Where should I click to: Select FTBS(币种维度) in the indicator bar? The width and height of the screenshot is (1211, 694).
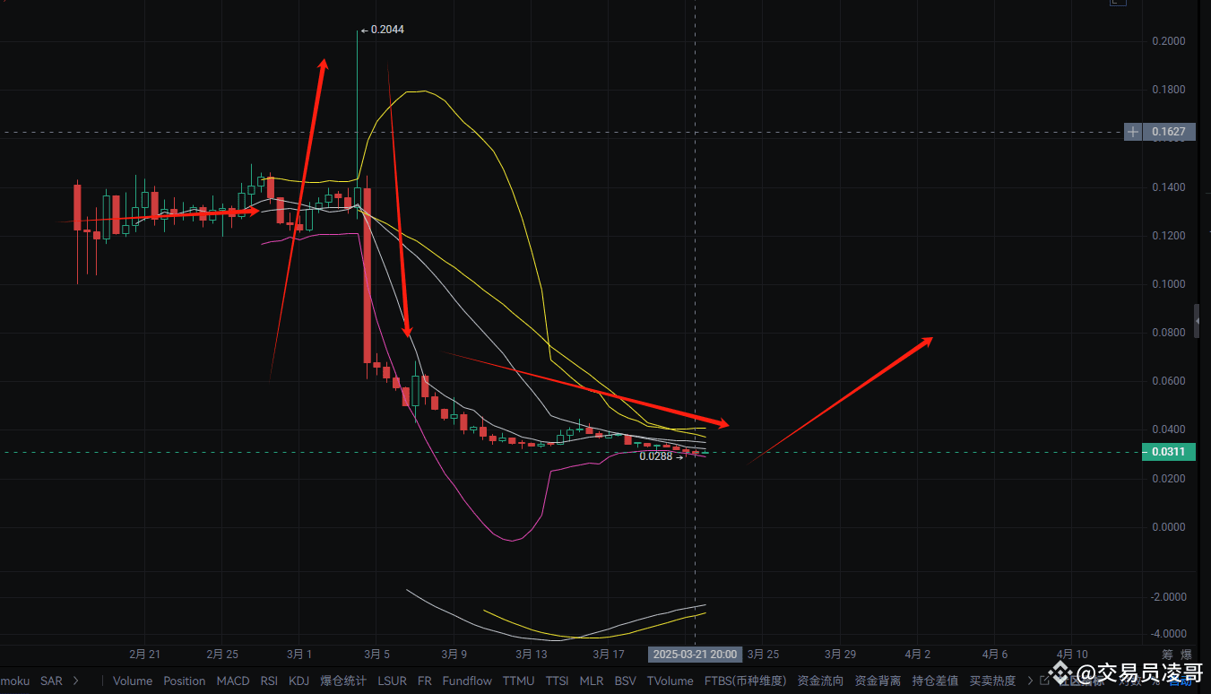[745, 681]
